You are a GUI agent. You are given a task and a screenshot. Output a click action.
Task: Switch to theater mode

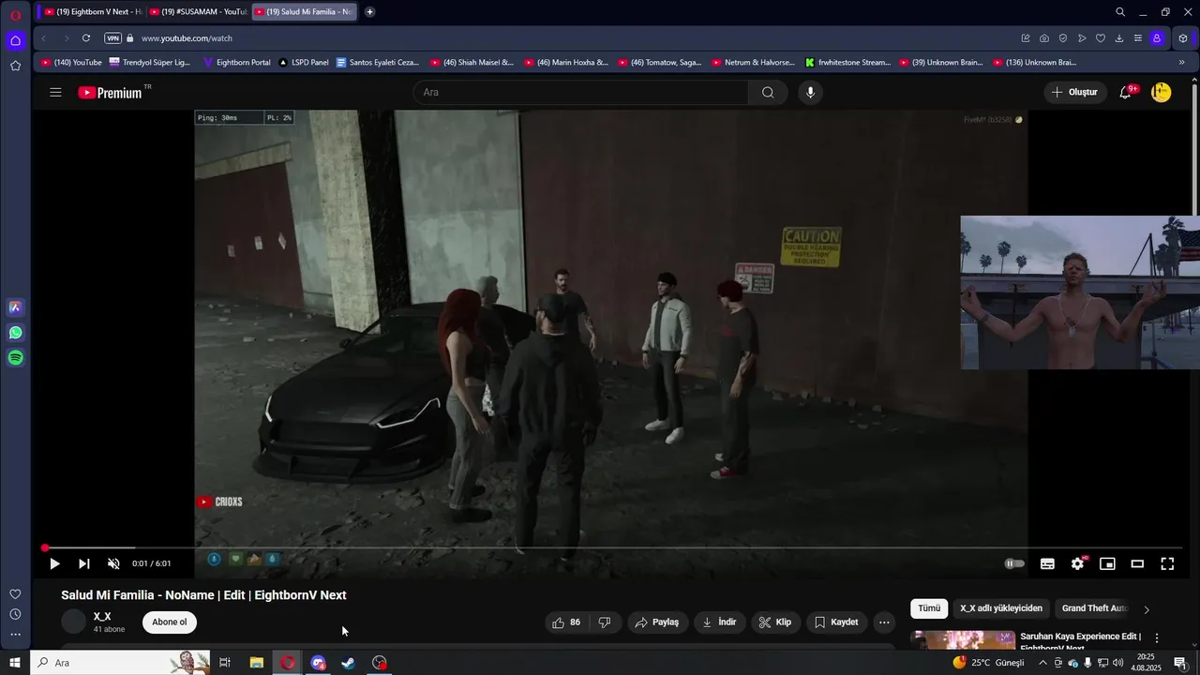tap(1137, 563)
